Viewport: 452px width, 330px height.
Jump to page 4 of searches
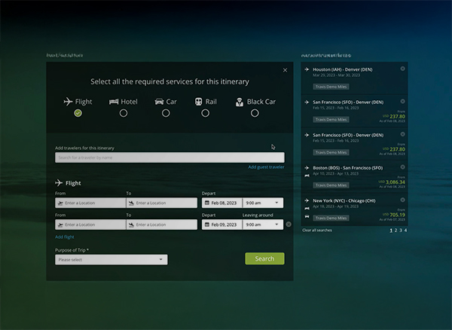click(x=405, y=231)
